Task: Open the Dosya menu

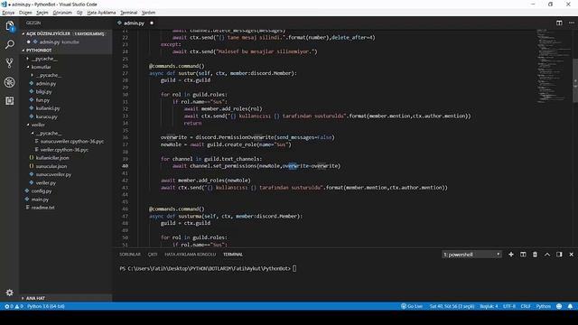Action: [8, 13]
